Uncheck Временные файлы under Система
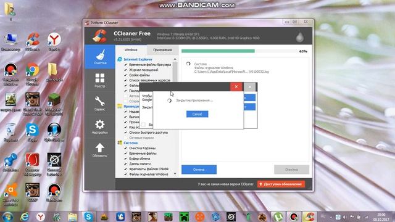This screenshot has height=222, width=395. (x=125, y=154)
